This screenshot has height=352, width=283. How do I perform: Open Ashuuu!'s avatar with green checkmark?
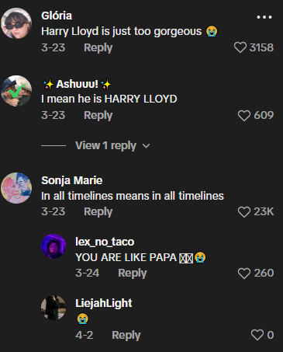coord(16,91)
